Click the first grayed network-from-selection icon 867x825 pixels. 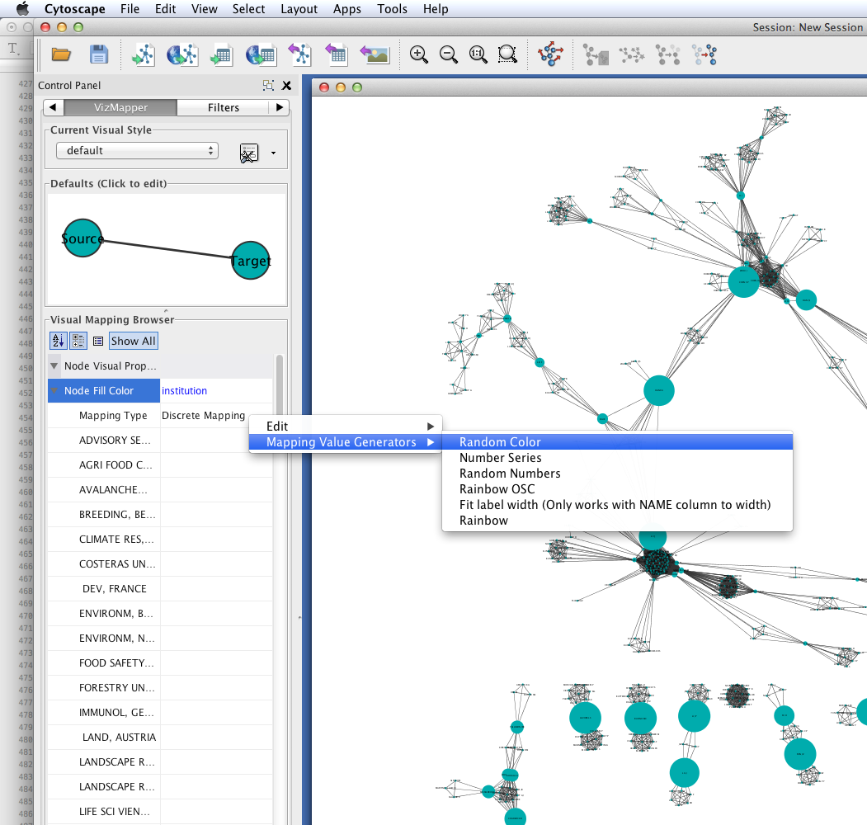[x=596, y=55]
